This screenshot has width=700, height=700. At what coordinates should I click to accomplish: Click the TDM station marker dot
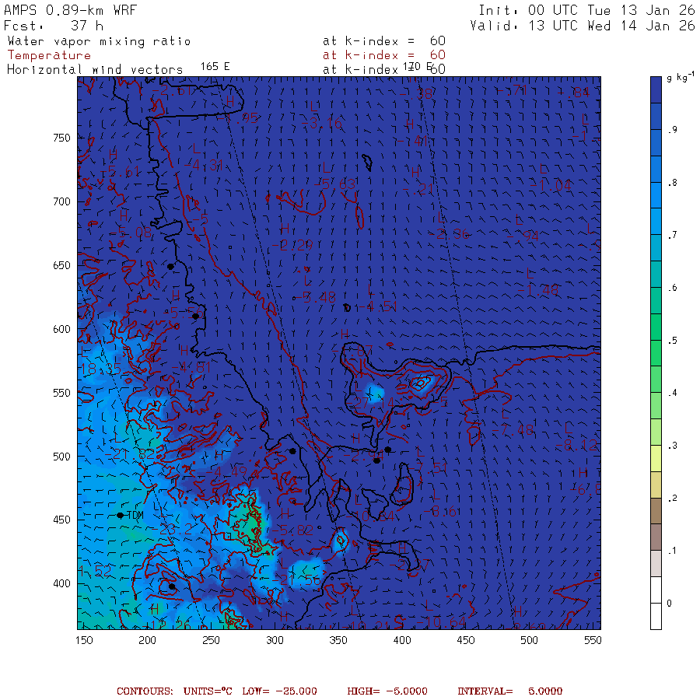coord(120,515)
